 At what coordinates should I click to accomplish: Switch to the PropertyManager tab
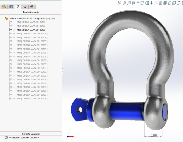point(11,7)
